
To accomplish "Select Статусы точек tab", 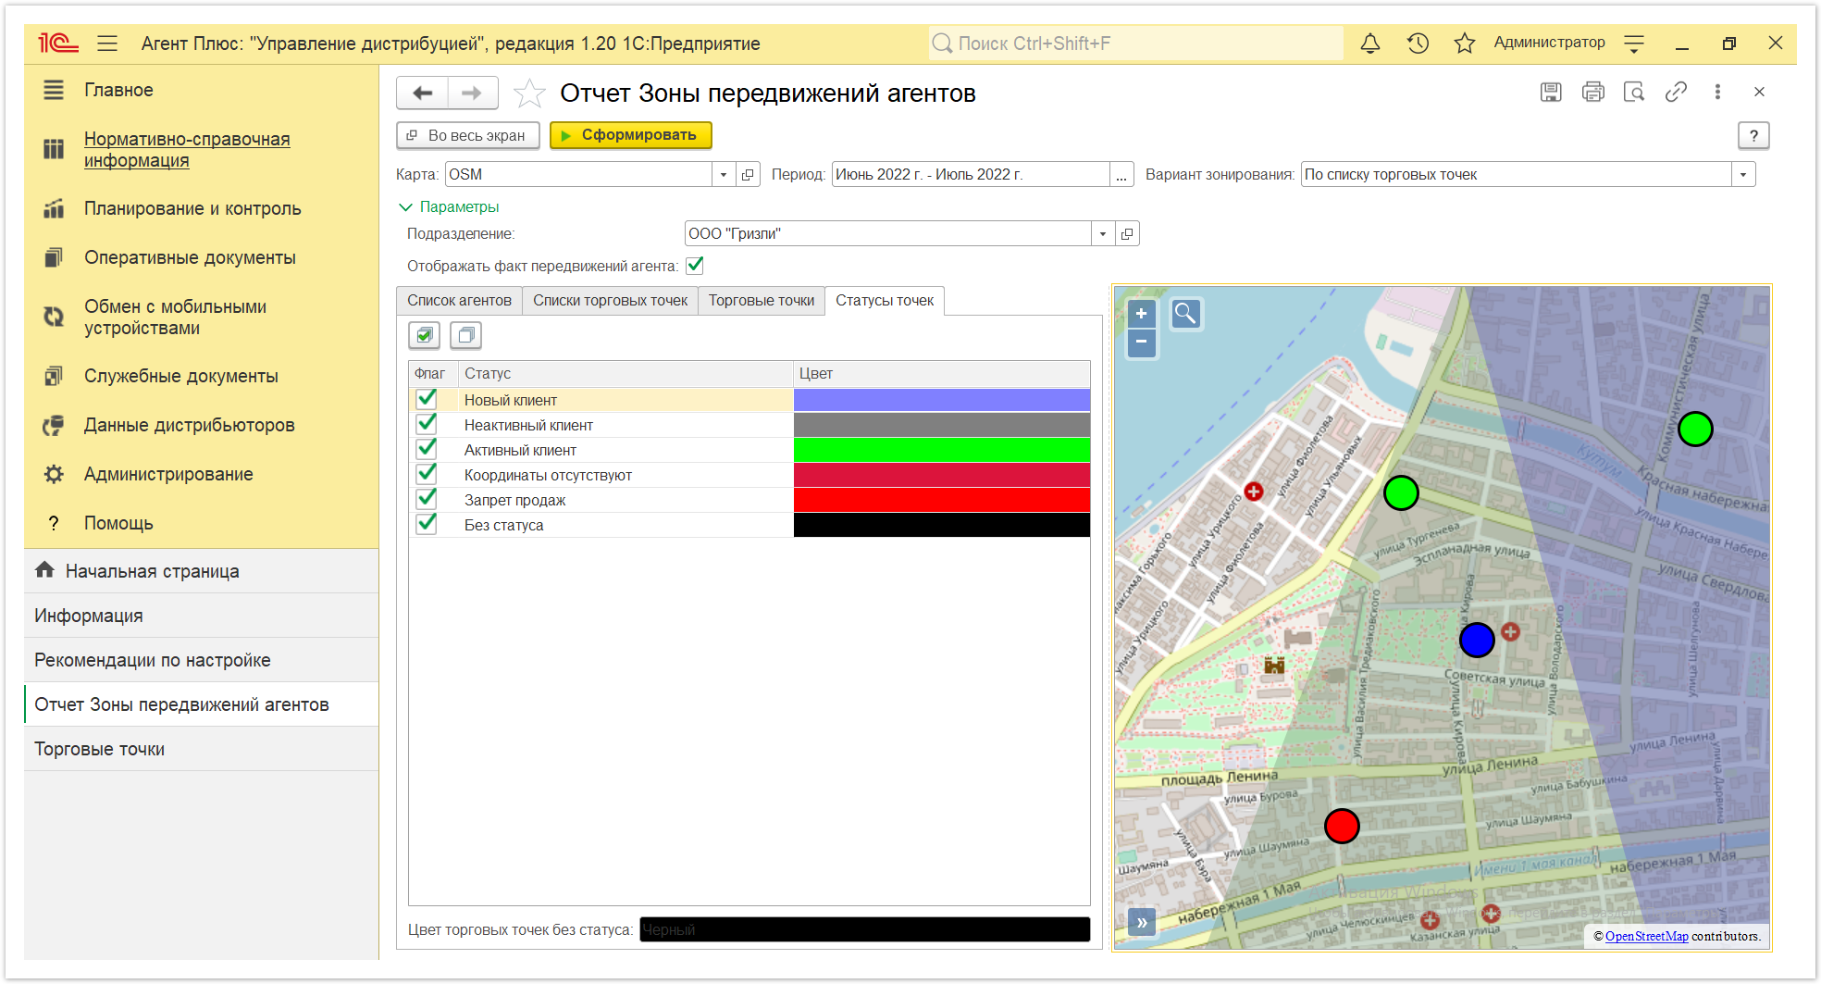I will (x=885, y=300).
